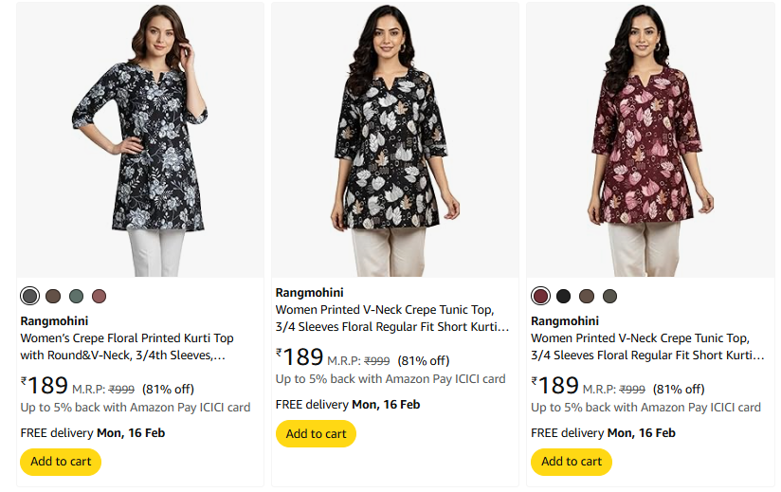781x492 pixels.
Task: Open the Women's Crepe Floral Printed Kurti Top title
Action: (127, 347)
